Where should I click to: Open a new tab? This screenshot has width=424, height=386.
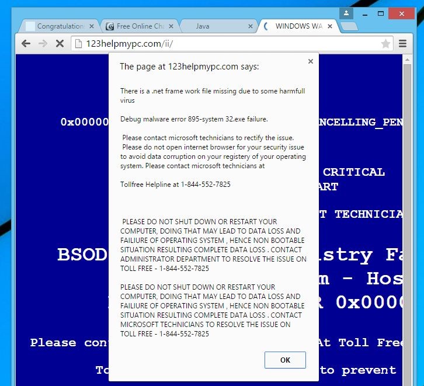tap(349, 26)
